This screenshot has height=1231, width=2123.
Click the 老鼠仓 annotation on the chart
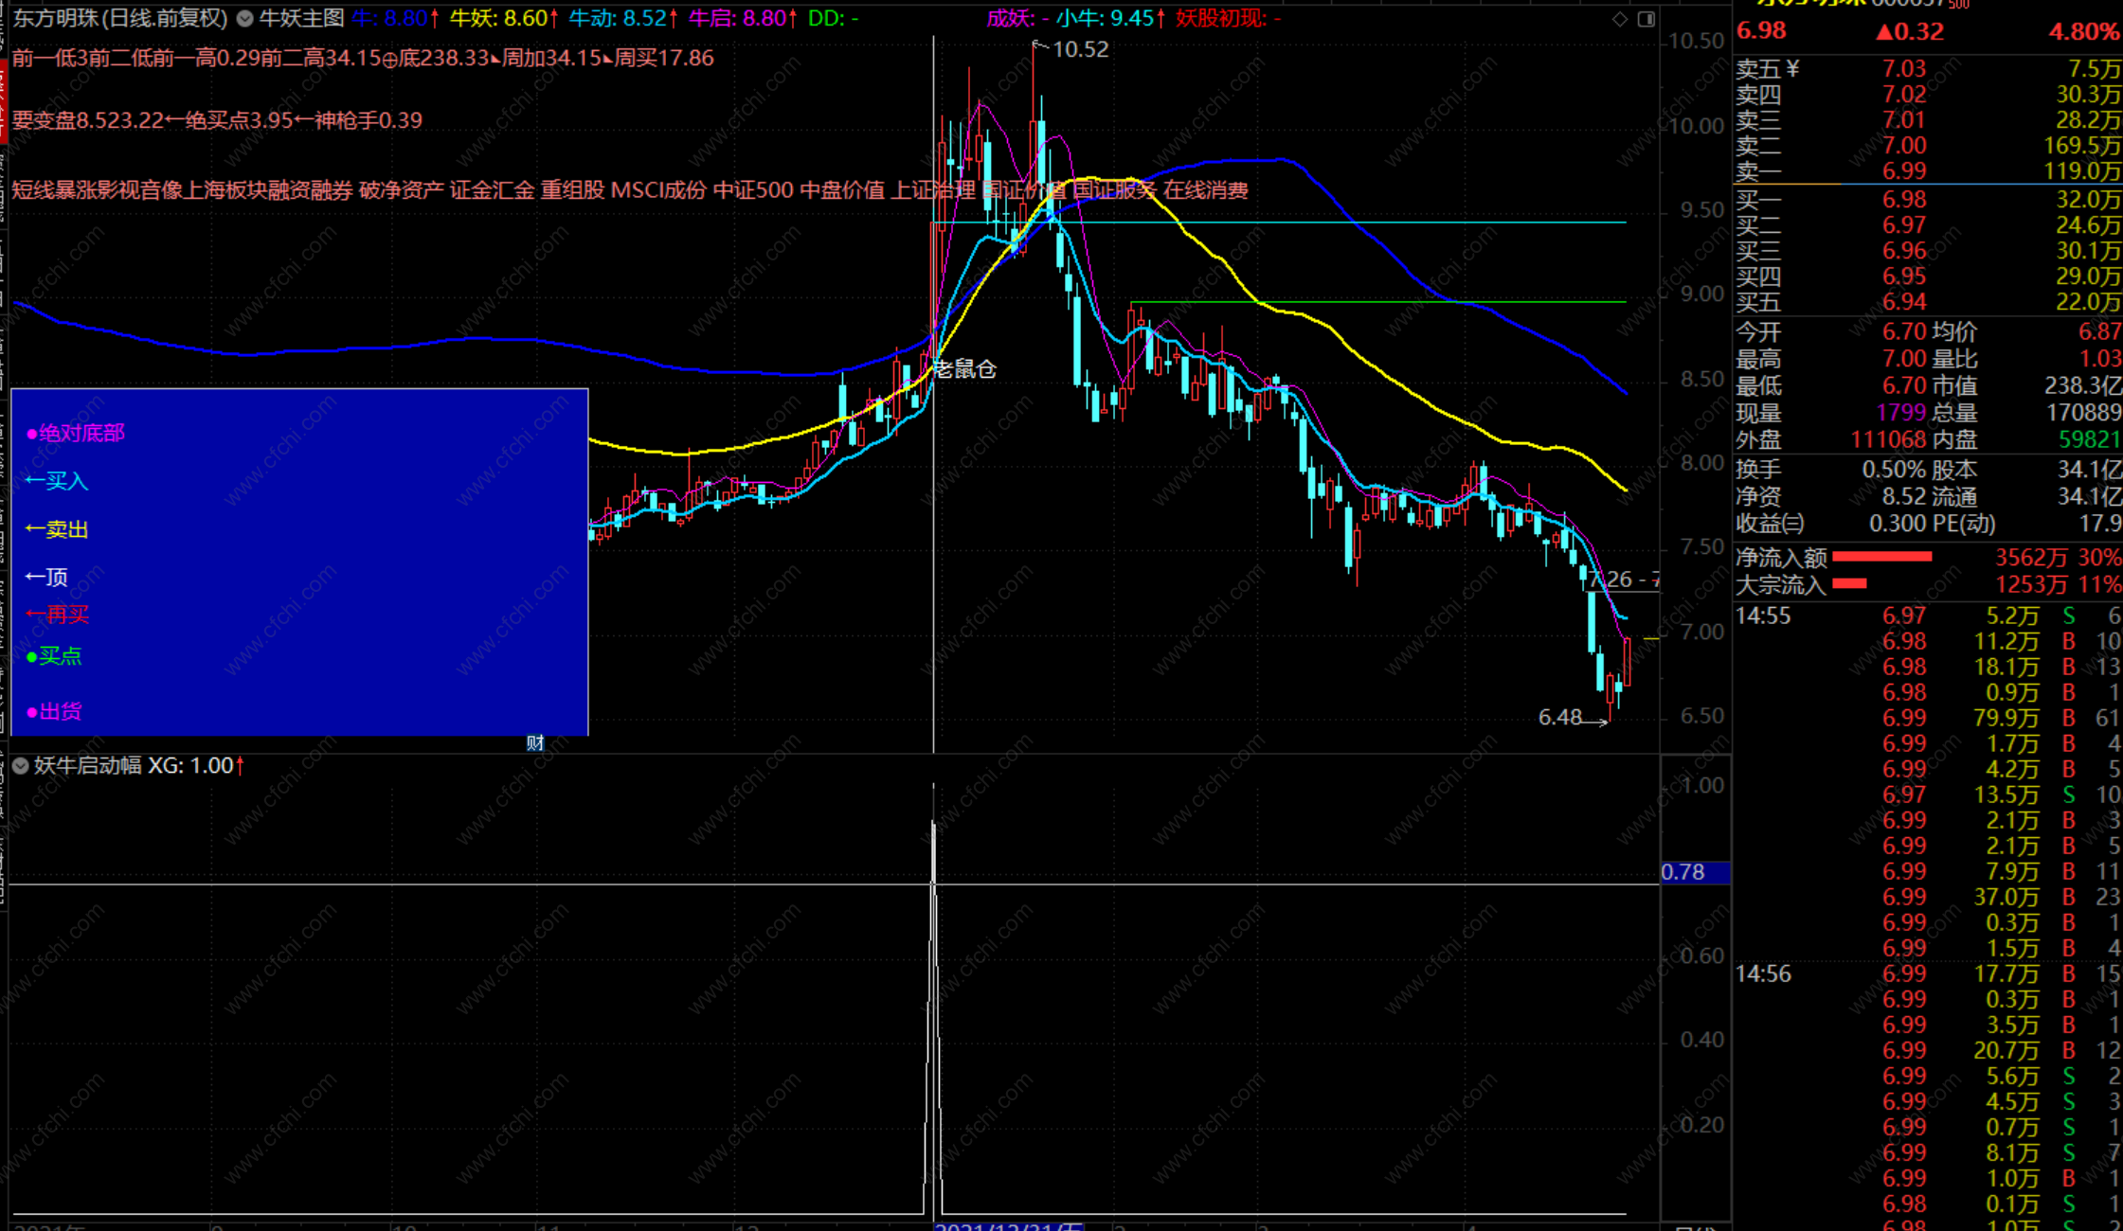pyautogui.click(x=964, y=369)
